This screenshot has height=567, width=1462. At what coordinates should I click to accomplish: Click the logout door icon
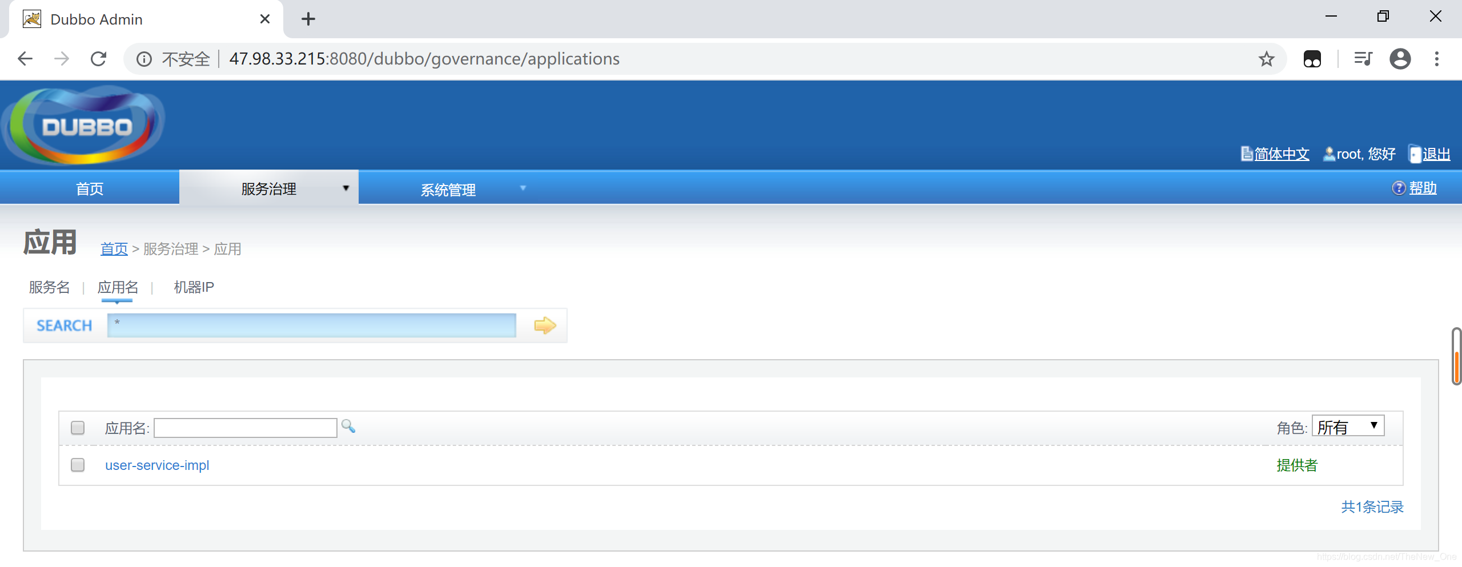pyautogui.click(x=1415, y=154)
